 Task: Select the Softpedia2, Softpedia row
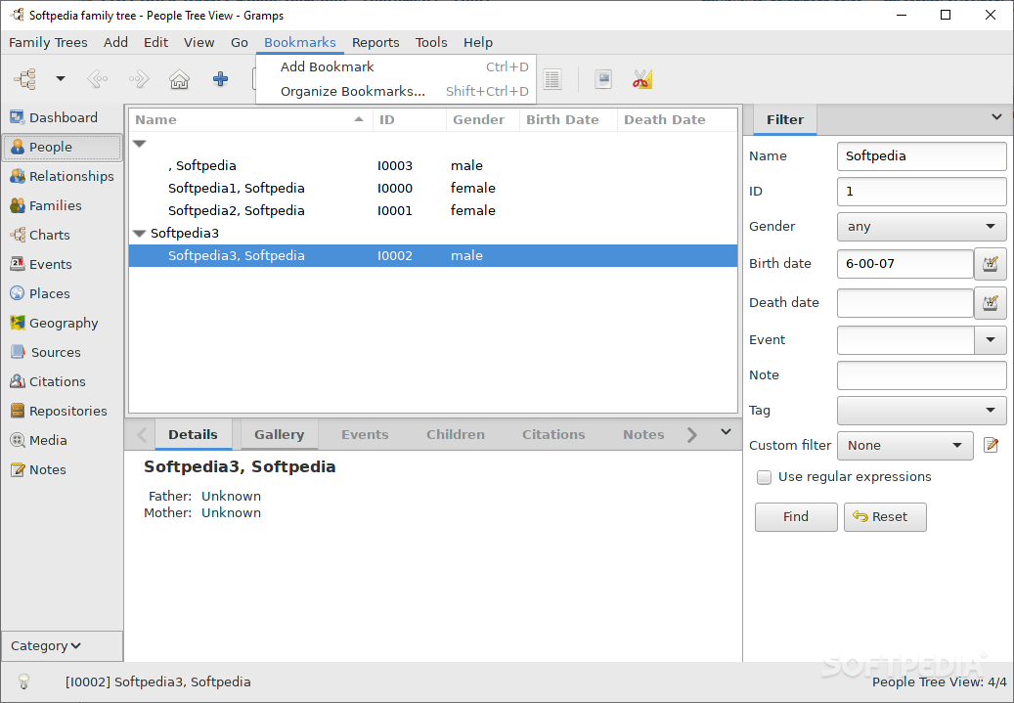(x=432, y=211)
